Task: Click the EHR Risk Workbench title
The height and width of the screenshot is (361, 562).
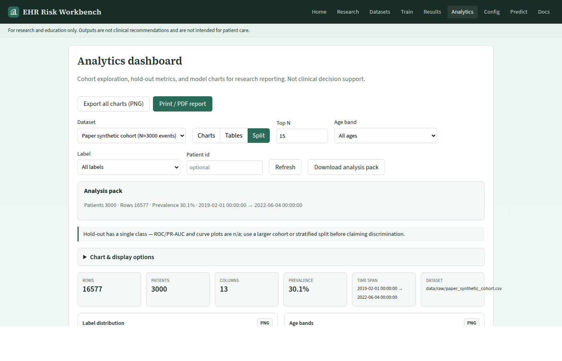Action: tap(62, 12)
